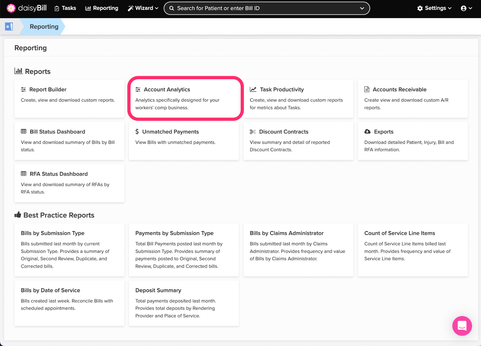Open the user account menu
The image size is (481, 346).
click(x=466, y=8)
